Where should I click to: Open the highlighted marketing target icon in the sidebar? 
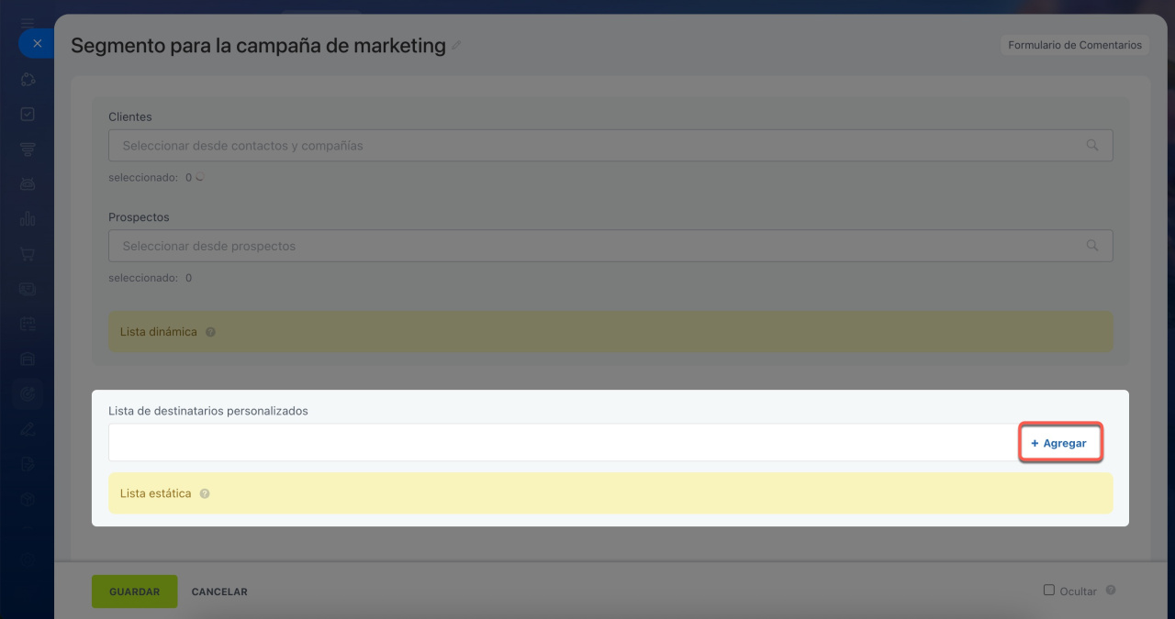coord(28,394)
